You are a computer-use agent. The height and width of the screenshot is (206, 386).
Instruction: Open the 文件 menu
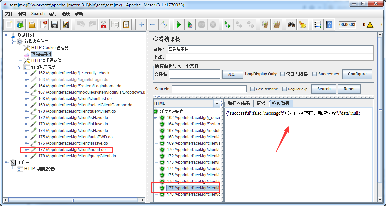tap(9, 14)
